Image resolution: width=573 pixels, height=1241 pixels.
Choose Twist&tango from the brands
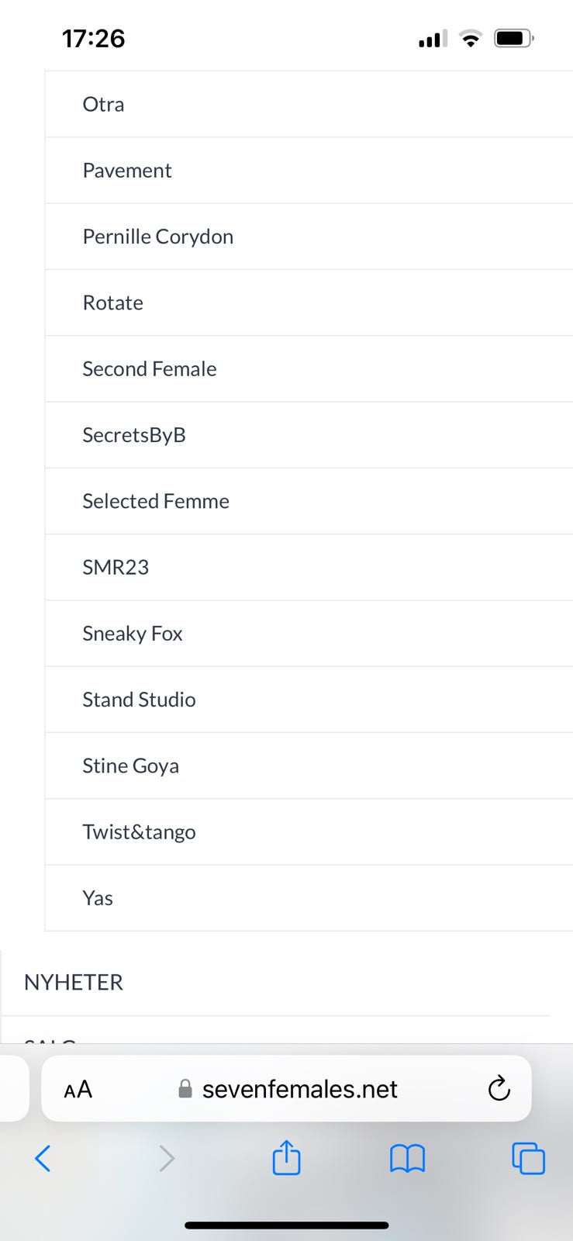pos(140,832)
